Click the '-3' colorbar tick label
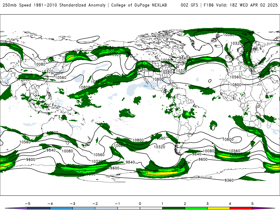280x210 pixels. click(x=72, y=204)
